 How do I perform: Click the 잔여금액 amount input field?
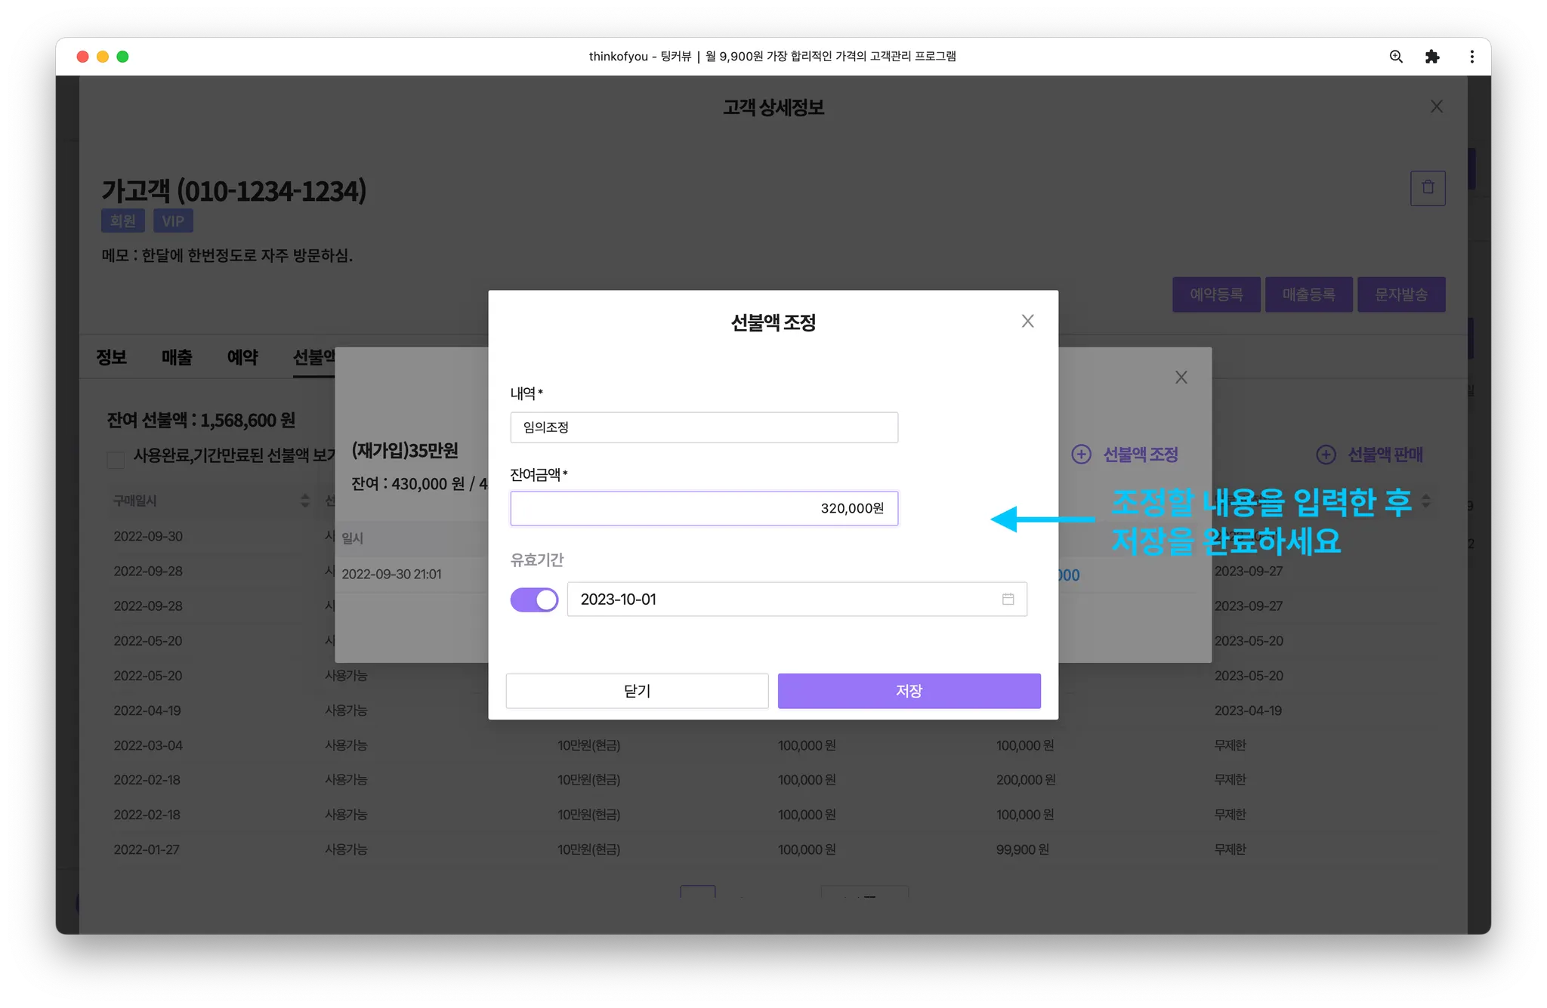(703, 509)
